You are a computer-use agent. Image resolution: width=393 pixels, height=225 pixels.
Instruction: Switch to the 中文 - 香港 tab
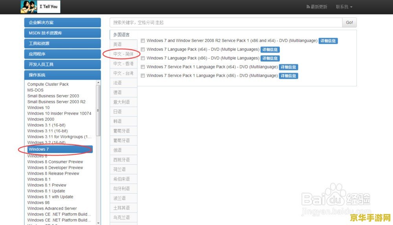(123, 64)
